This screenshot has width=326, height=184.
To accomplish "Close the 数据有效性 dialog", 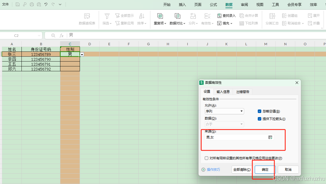I will [x=297, y=83].
